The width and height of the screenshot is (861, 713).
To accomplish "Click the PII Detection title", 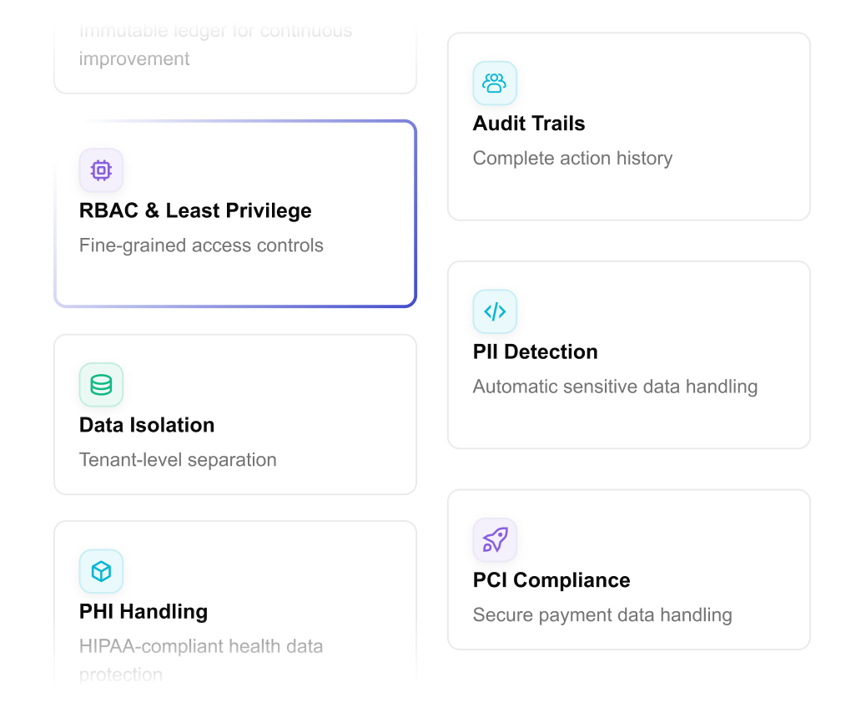I will pyautogui.click(x=536, y=351).
